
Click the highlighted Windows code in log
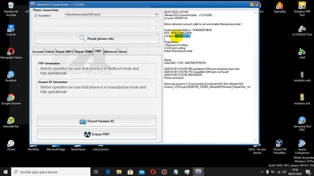[183, 36]
